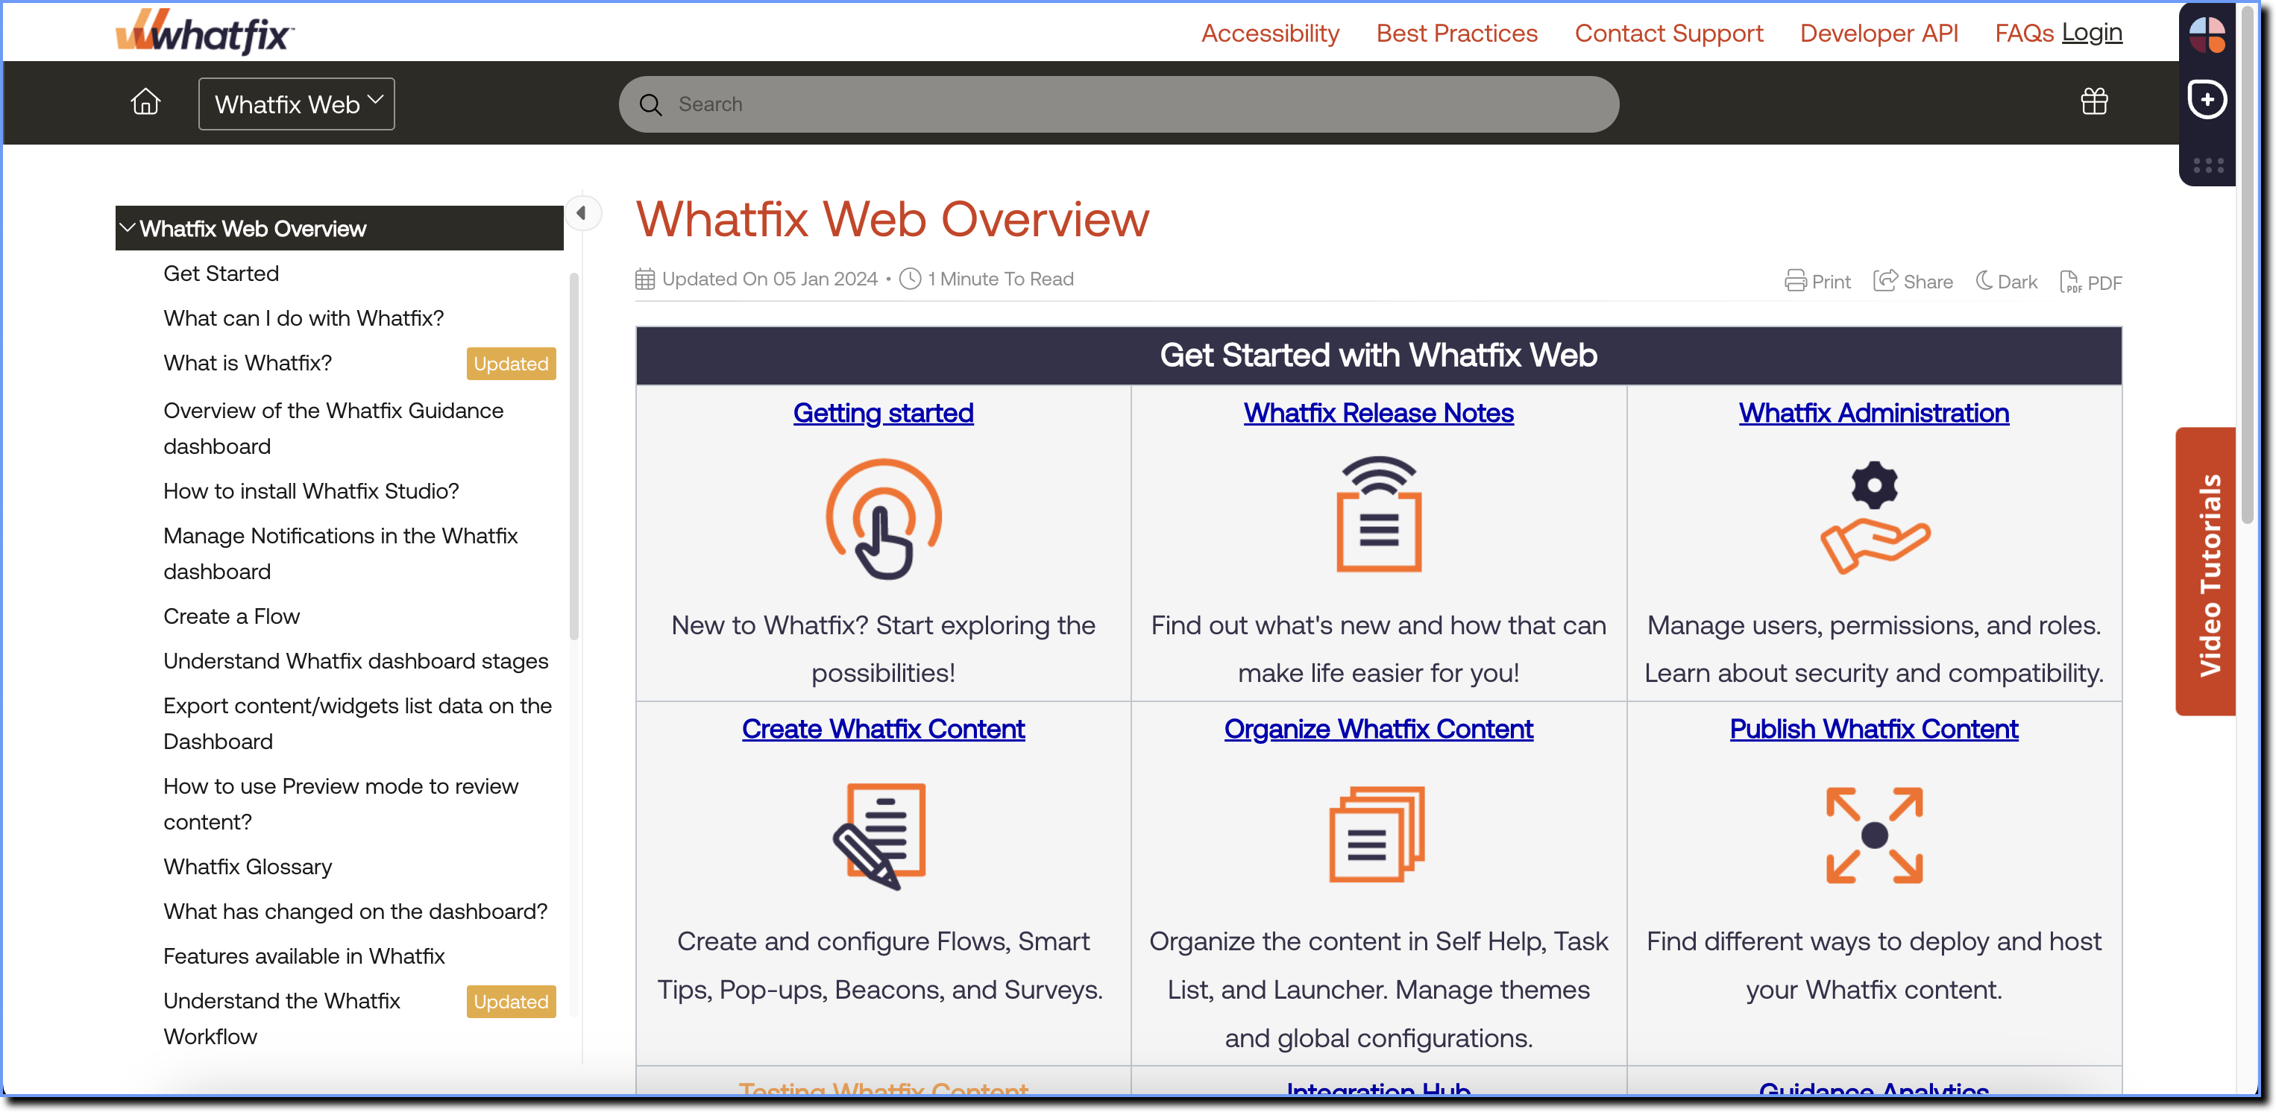Open 'What is Whatfix?' article
Image resolution: width=2276 pixels, height=1112 pixels.
tap(248, 363)
